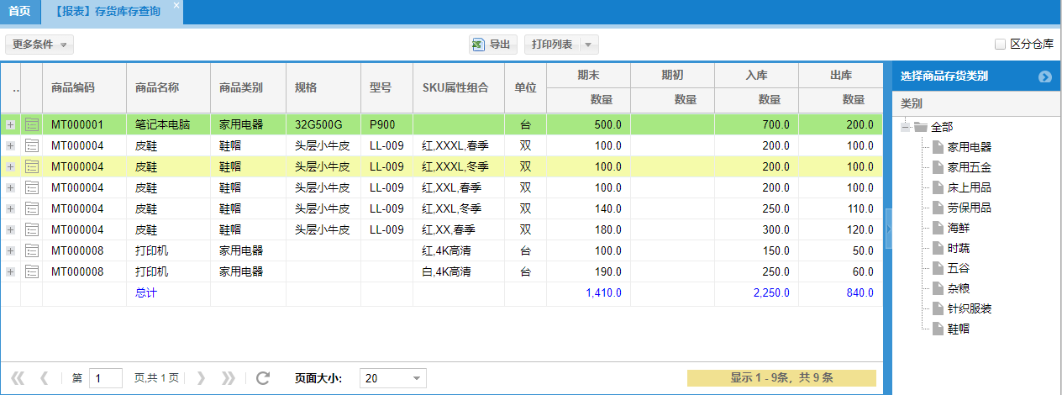This screenshot has height=395, width=1062.
Task: Enable the 区分仓库 checkbox
Action: coord(1000,45)
